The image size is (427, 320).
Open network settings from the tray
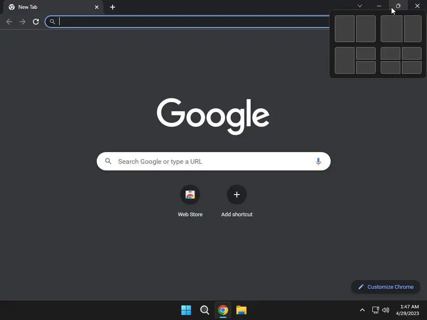tap(376, 310)
